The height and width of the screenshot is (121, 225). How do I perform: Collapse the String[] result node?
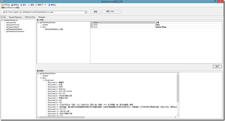[x=44, y=80]
